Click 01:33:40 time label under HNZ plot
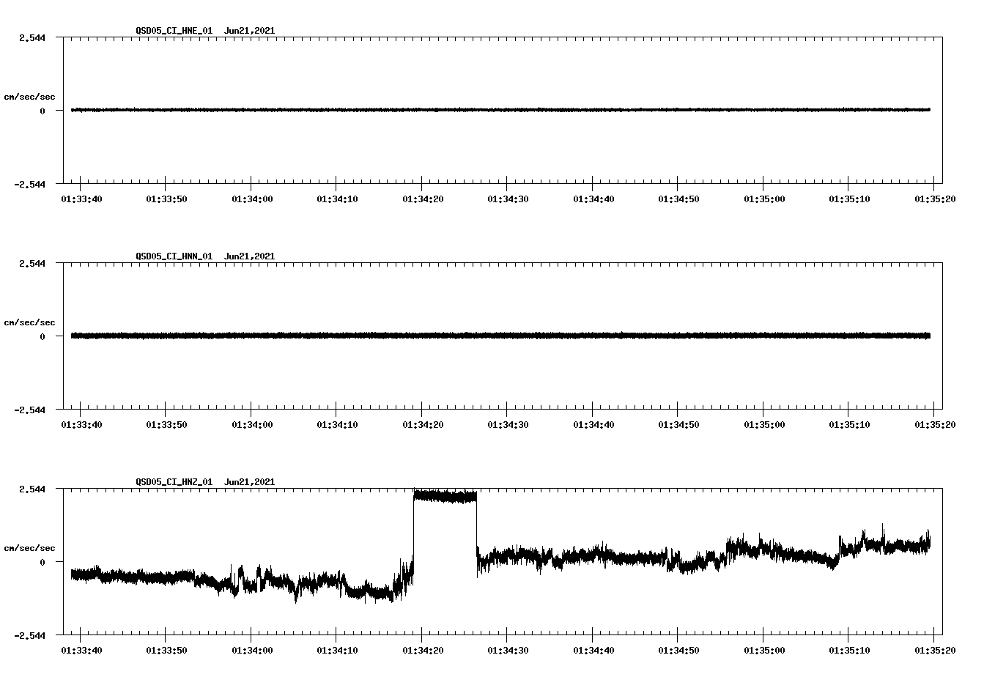995x677 pixels. tap(81, 650)
